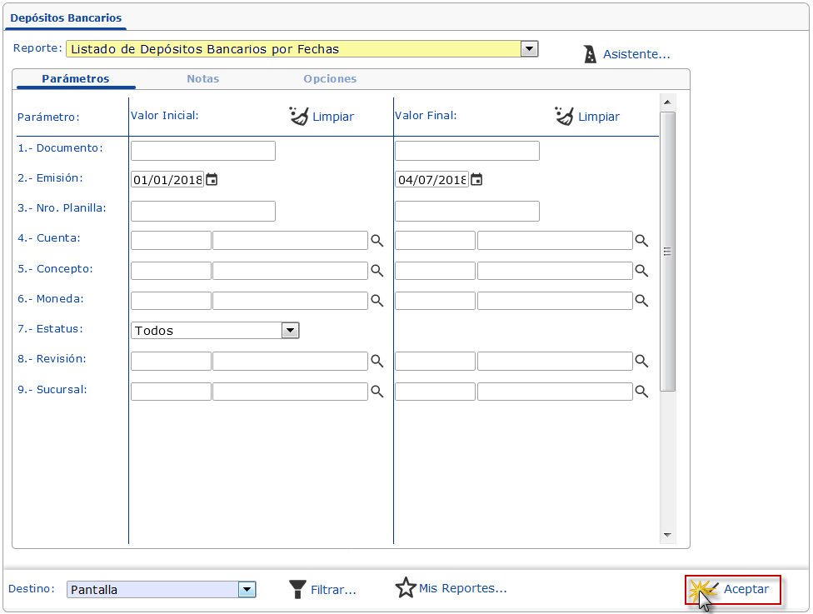Select the Depósitos Bancarios tab

(66, 17)
